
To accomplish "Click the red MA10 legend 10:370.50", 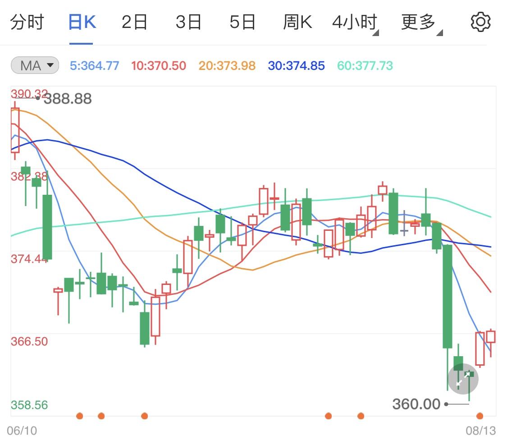I will (159, 66).
